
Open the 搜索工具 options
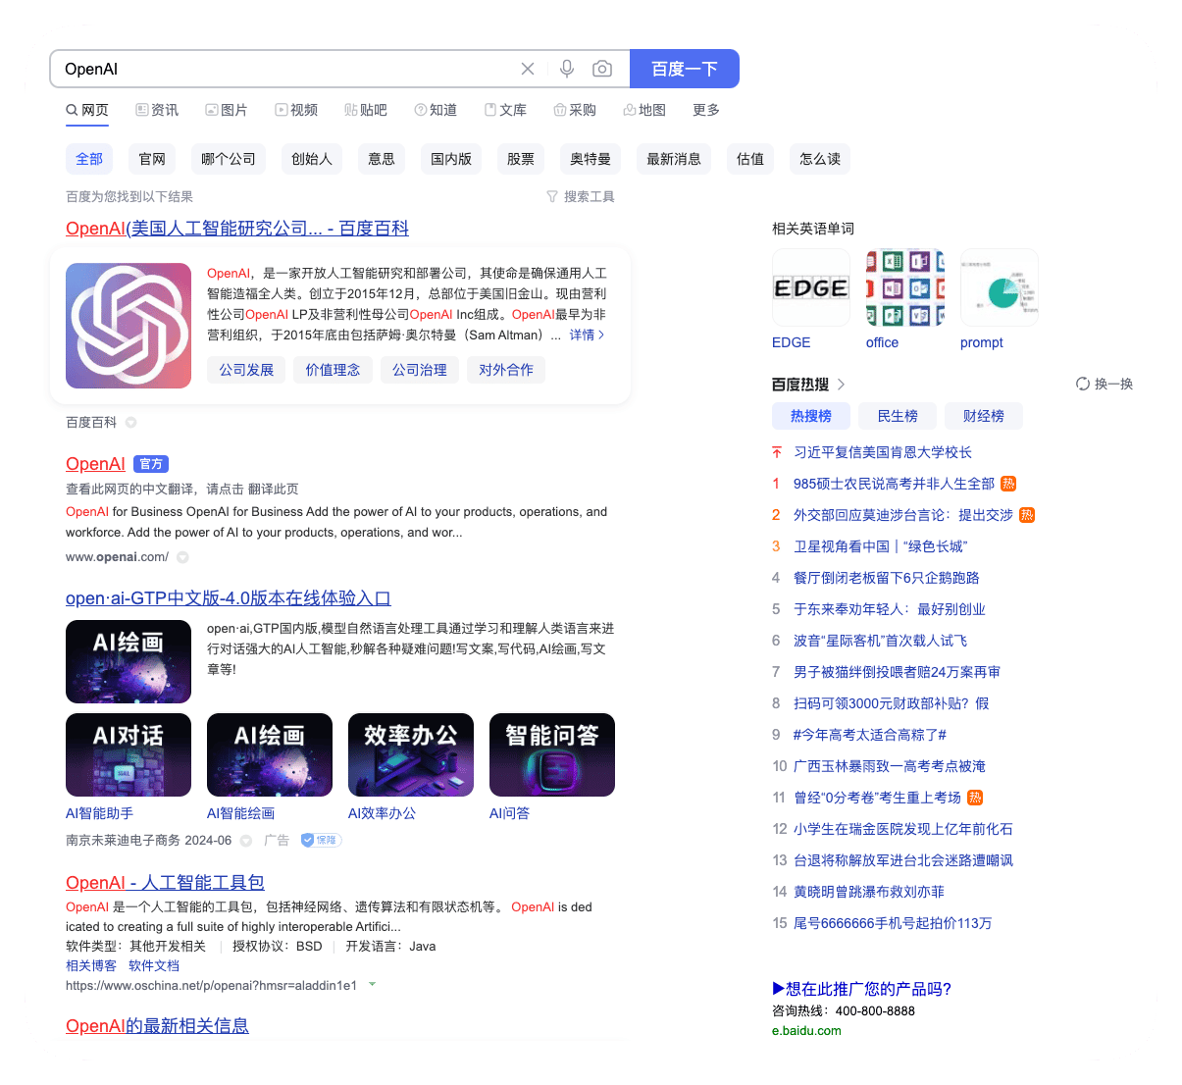(x=581, y=197)
